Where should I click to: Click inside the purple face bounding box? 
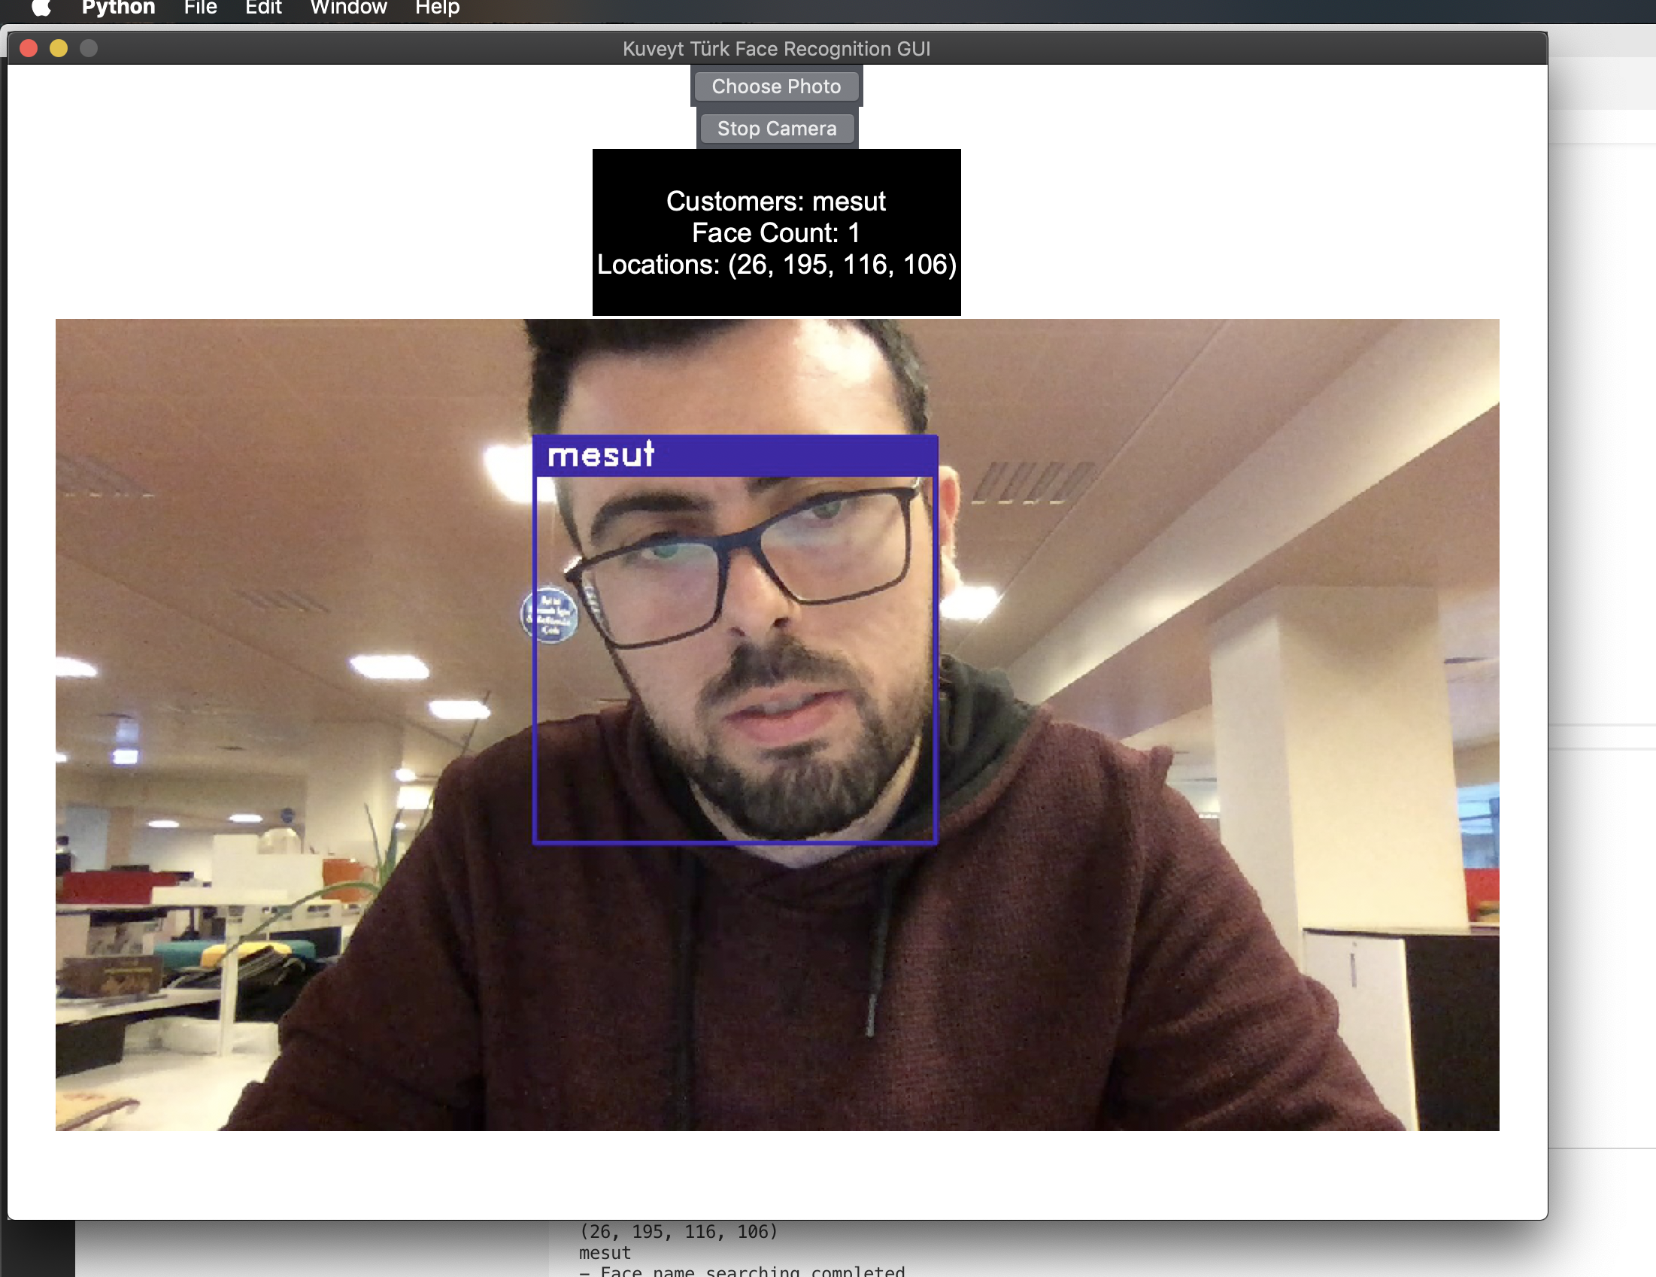pyautogui.click(x=735, y=660)
